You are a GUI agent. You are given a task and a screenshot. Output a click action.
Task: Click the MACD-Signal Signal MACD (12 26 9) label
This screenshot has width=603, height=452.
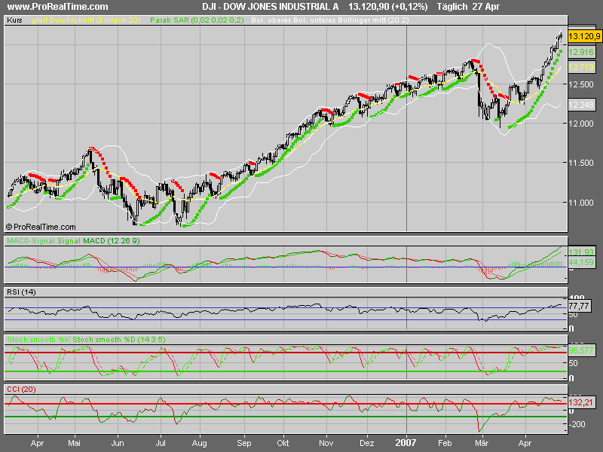click(x=73, y=241)
